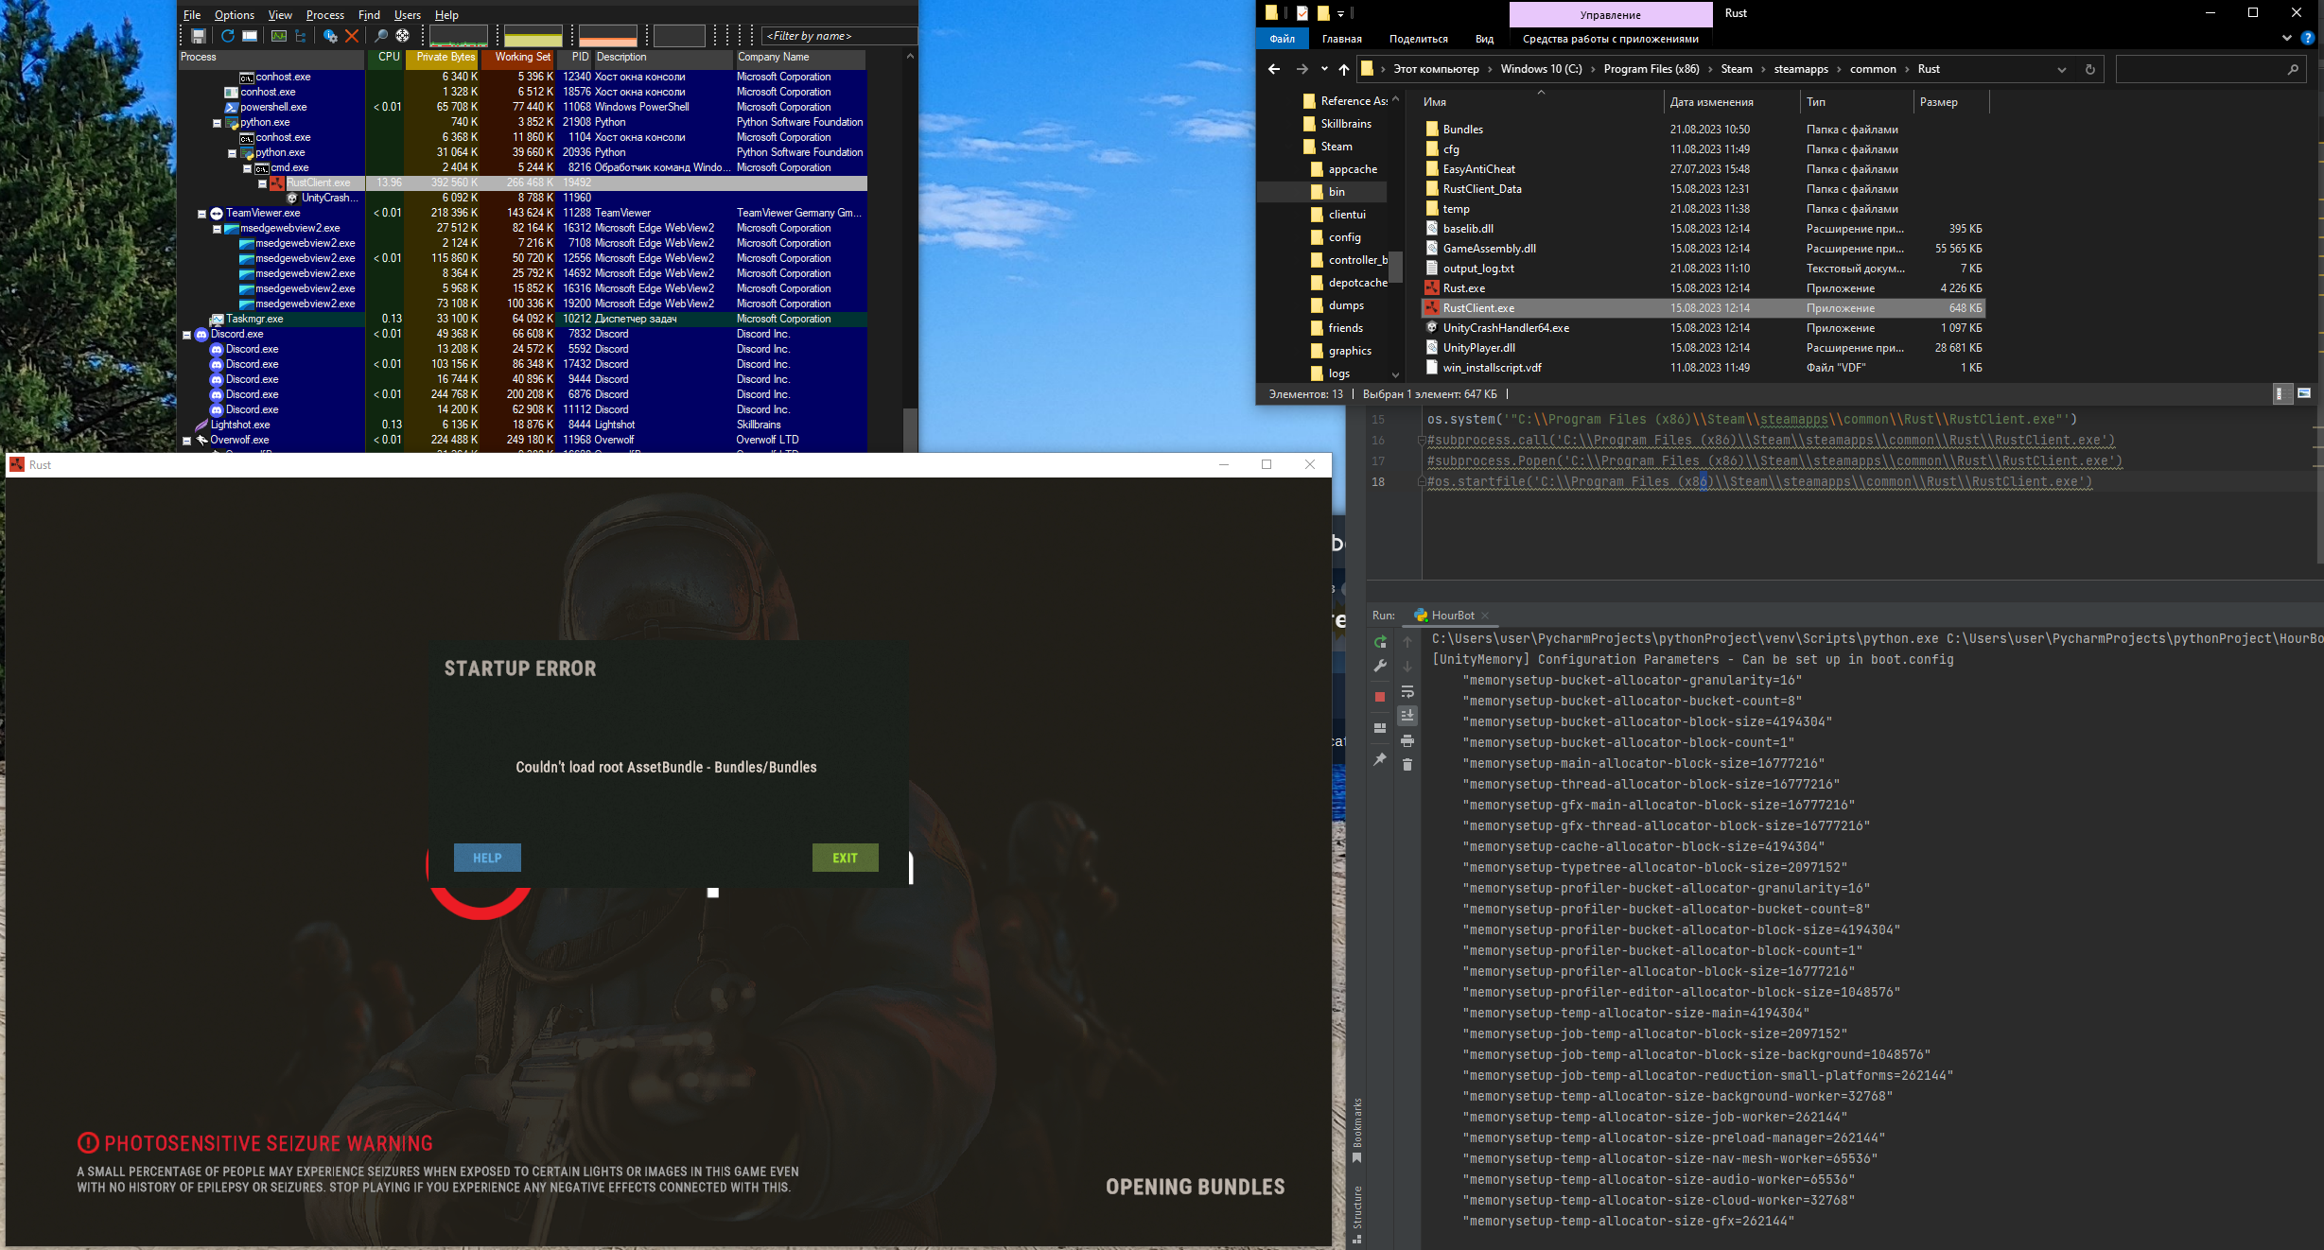Click orange physical memory graph in Process Explorer

608,36
